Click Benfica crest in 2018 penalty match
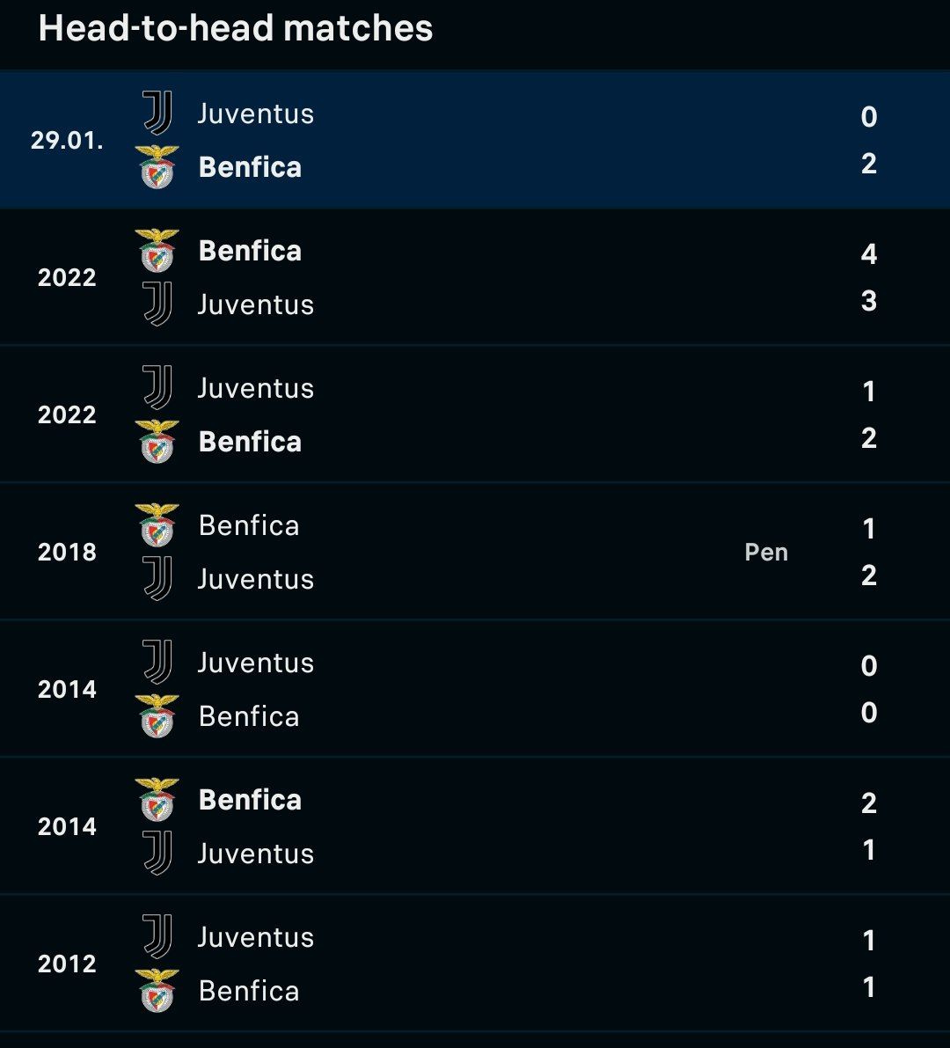This screenshot has height=1048, width=950. point(157,525)
